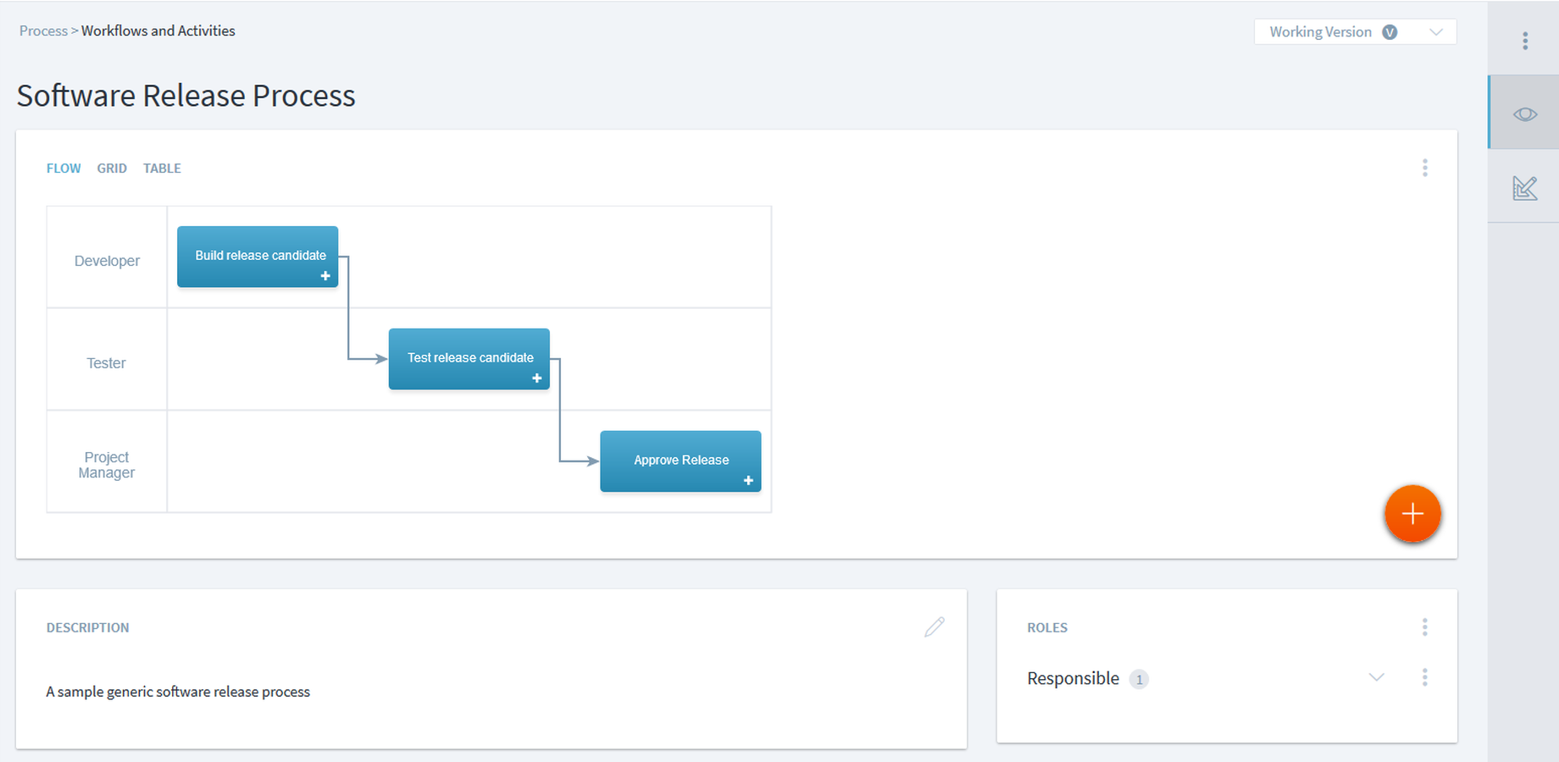Edit the description with pencil icon
Viewport: 1559px width, 762px height.
935,627
